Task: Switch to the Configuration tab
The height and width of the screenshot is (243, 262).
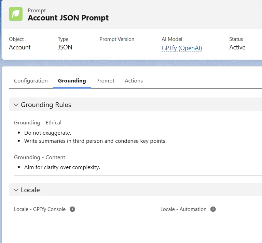Action: [x=31, y=81]
